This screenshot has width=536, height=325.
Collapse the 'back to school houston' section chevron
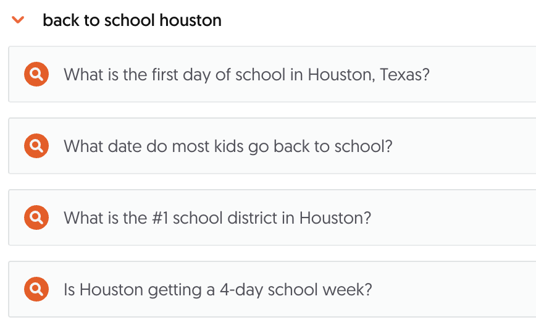[18, 20]
